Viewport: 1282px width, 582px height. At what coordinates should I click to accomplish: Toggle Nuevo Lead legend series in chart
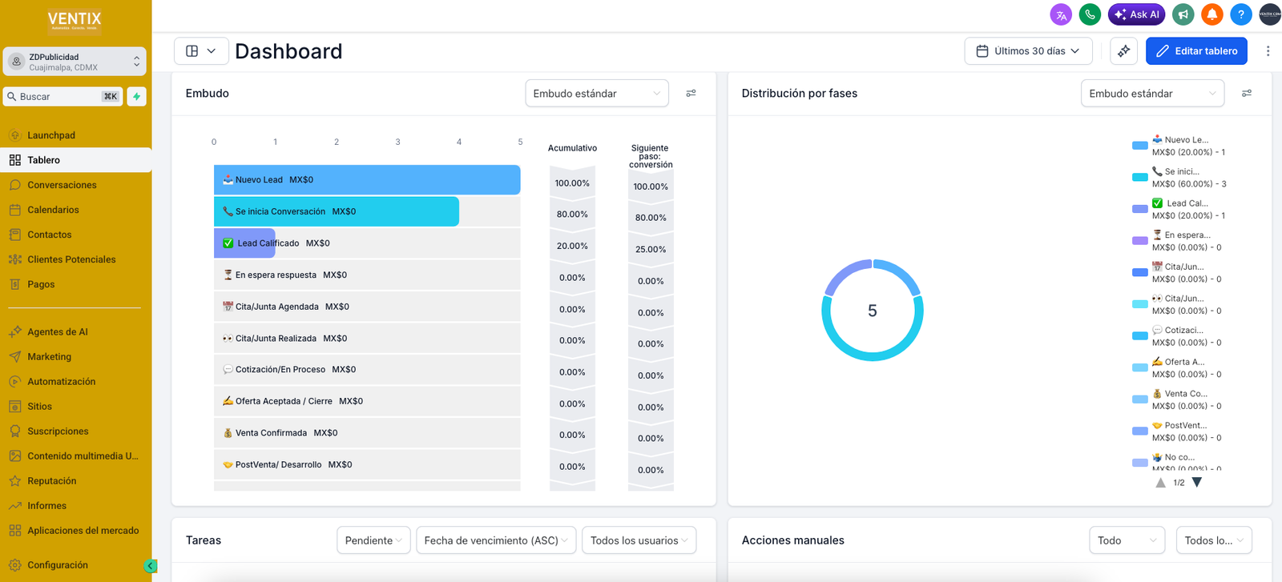pos(1178,146)
